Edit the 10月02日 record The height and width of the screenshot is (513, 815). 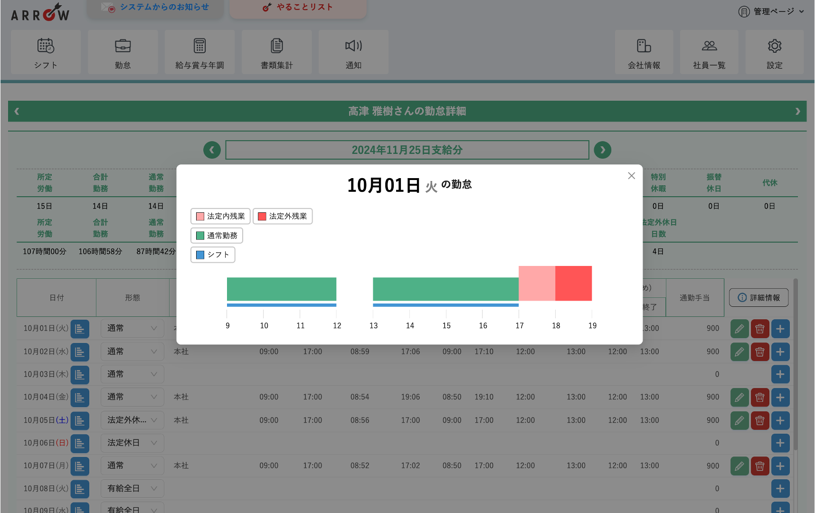point(739,352)
